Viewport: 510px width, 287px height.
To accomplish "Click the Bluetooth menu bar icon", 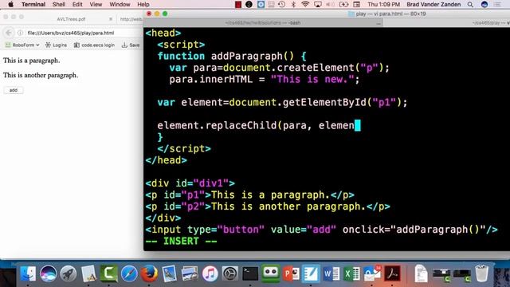I will click(x=293, y=4).
